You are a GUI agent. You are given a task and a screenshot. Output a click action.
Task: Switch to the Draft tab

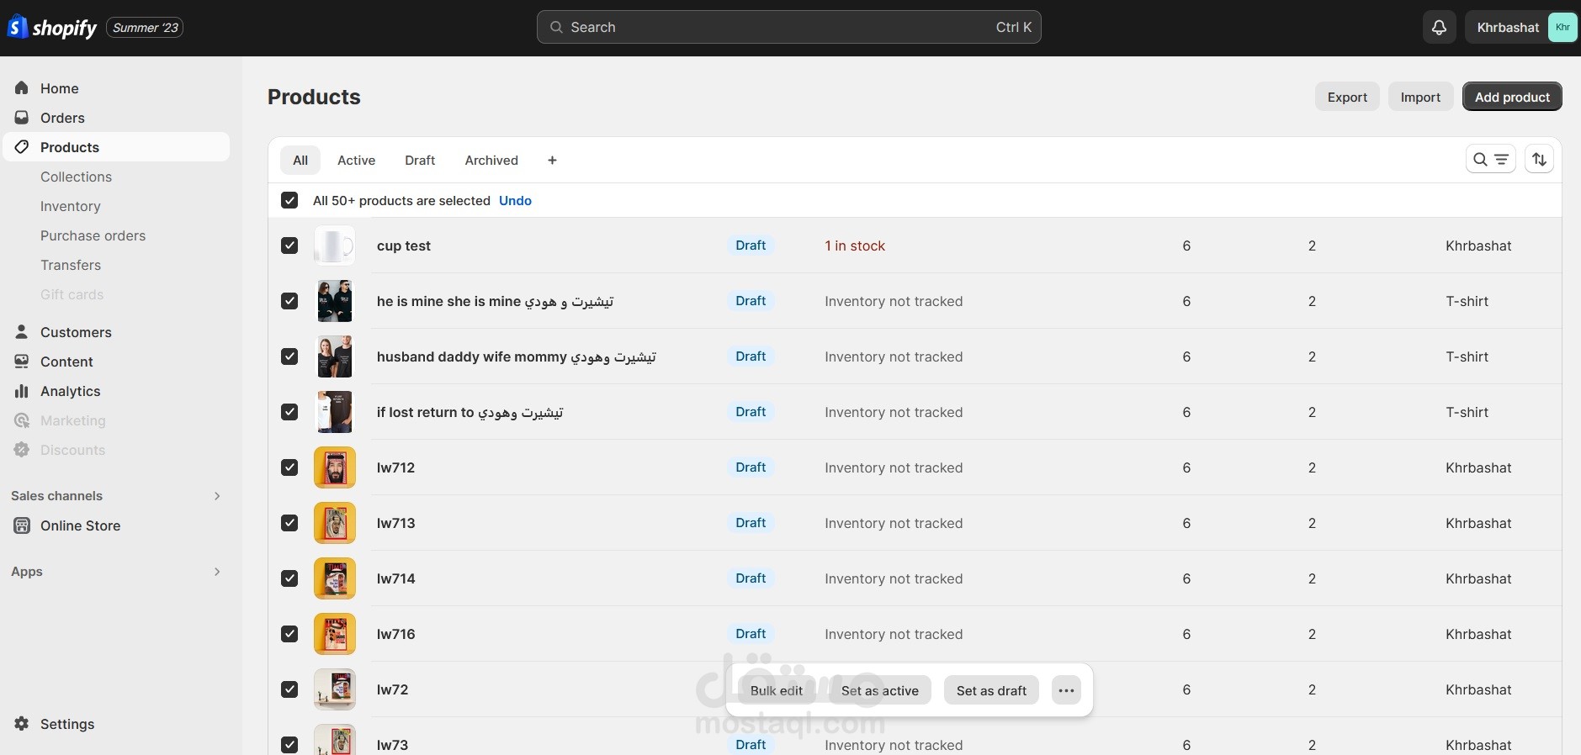pyautogui.click(x=420, y=161)
